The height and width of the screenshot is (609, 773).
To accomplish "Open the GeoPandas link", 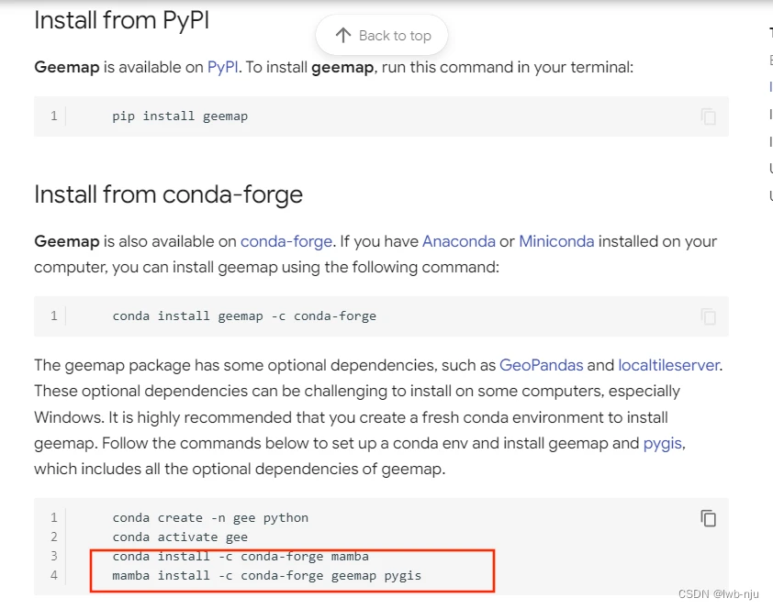I will [541, 365].
